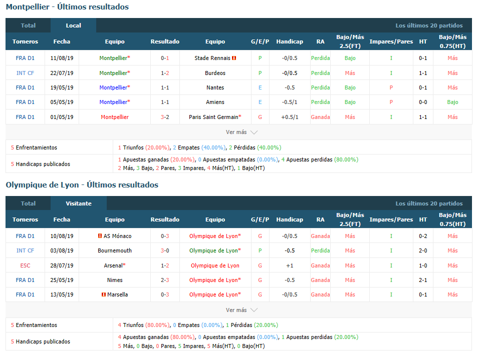Click result 3-0 in Bournemouth row

(165, 250)
